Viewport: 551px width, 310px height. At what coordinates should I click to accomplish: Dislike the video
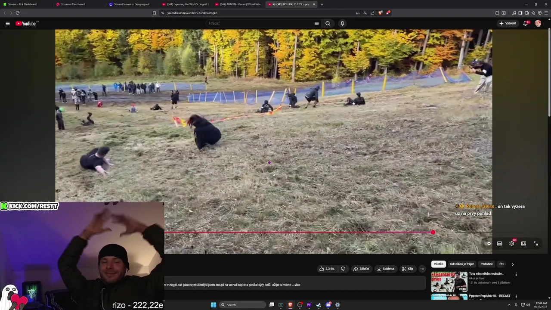[343, 269]
